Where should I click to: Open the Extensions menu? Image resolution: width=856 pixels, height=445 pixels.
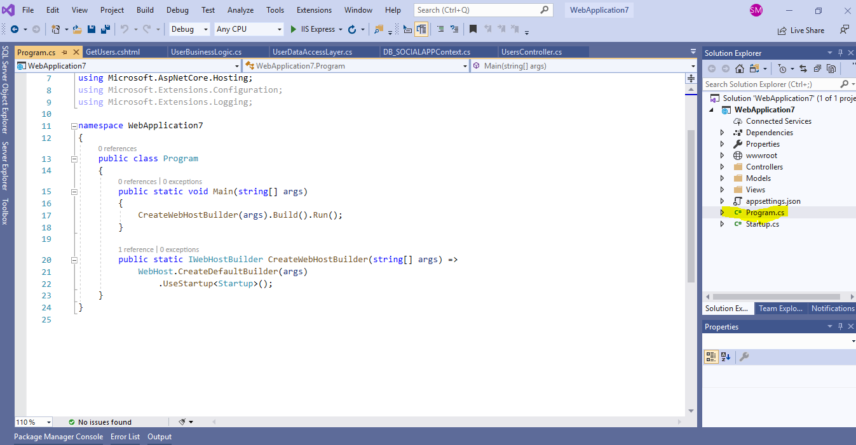pos(313,10)
